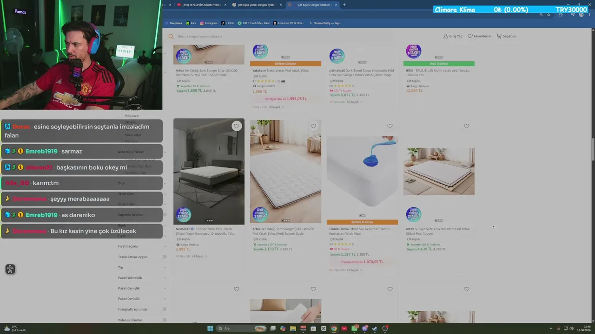Open the DeepSeek bookmark
This screenshot has height=334, width=595.
click(173, 23)
